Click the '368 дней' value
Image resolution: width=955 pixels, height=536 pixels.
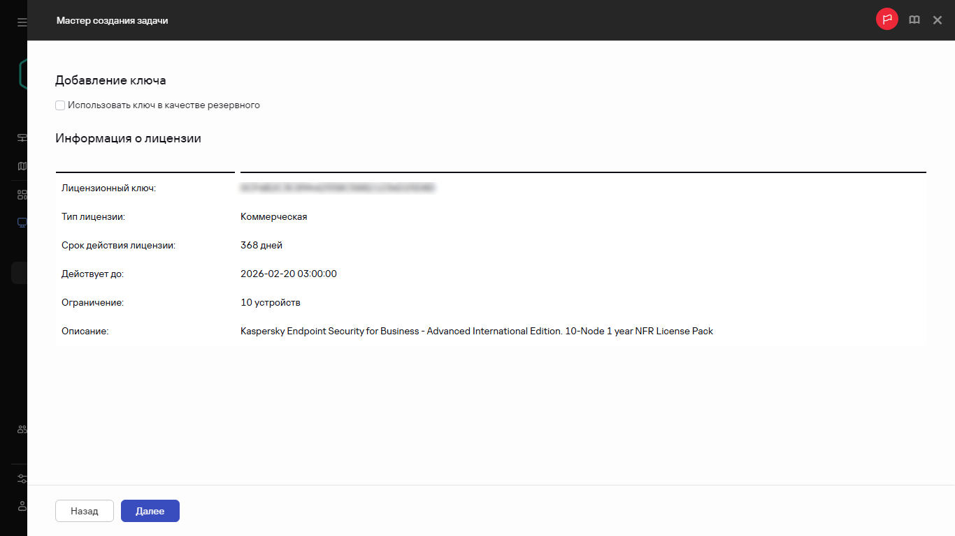(x=261, y=245)
